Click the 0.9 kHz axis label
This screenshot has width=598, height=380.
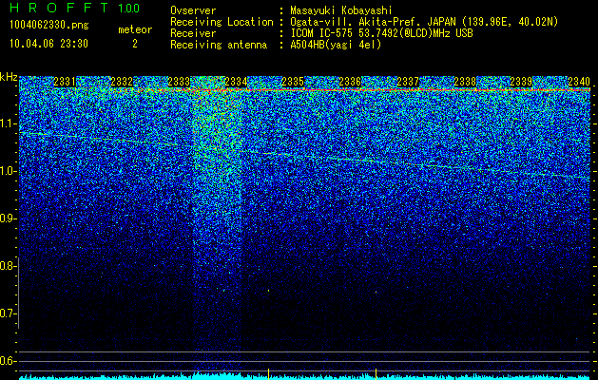8,218
